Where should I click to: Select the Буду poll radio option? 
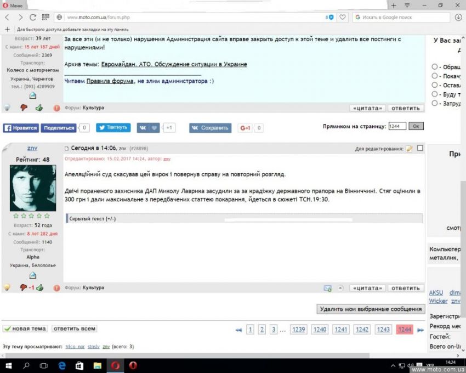pos(435,94)
